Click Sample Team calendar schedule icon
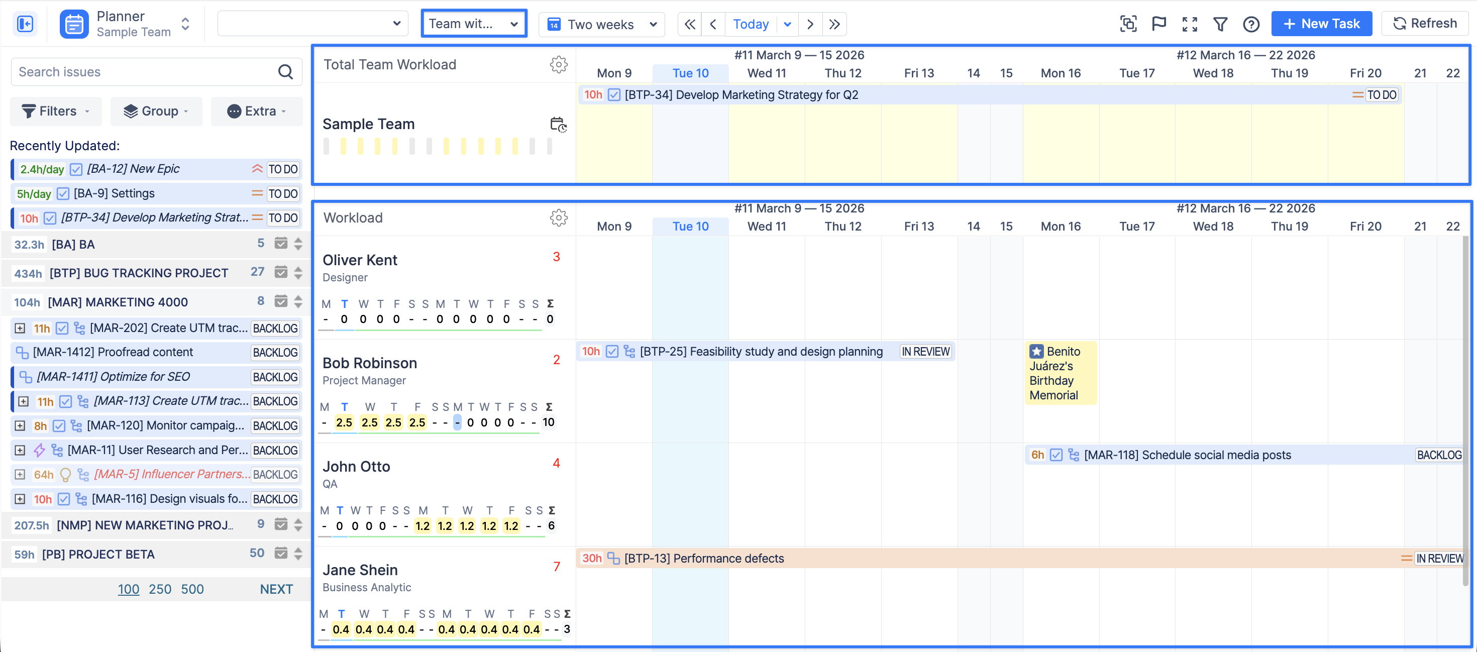 coord(558,125)
